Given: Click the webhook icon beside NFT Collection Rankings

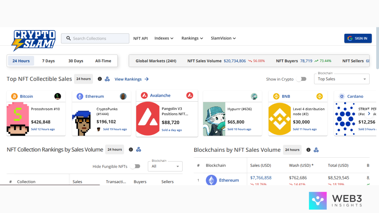Looking at the screenshot, I should click(138, 150).
